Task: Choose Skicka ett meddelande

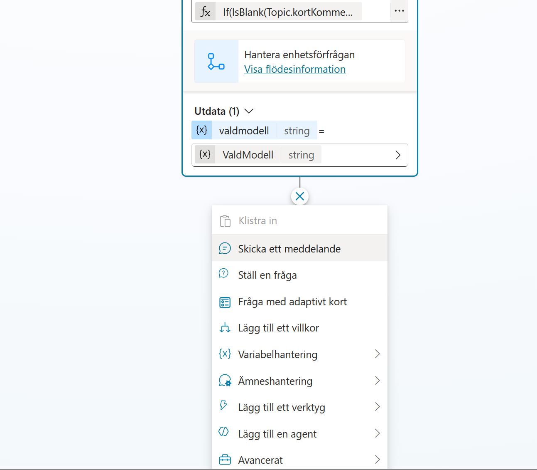Action: coord(299,248)
